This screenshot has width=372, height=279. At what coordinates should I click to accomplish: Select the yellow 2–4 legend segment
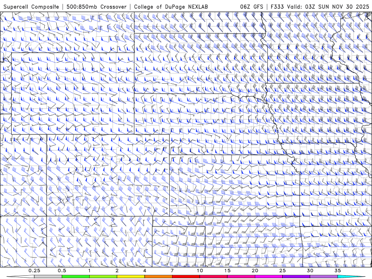click(x=131, y=277)
